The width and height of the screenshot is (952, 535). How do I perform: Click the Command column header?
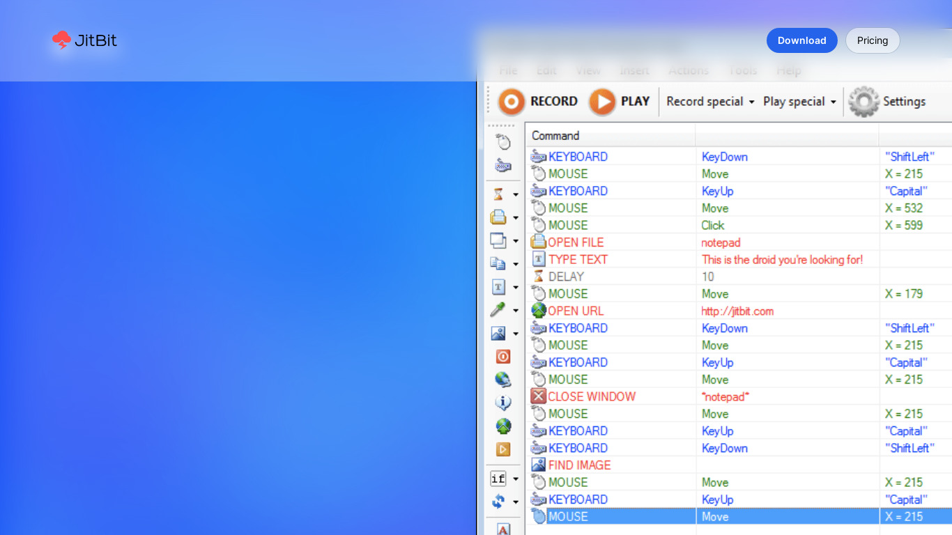coord(610,136)
